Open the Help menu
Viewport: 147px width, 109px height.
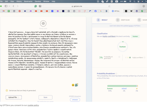(53, 2)
